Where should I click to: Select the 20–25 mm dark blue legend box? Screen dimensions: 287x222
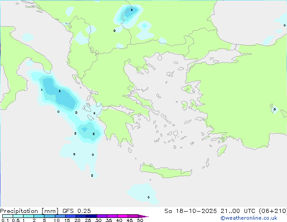[x=81, y=216]
